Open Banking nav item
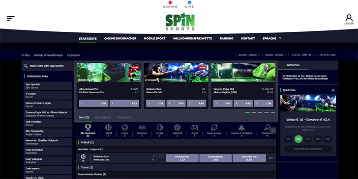 [226, 38]
